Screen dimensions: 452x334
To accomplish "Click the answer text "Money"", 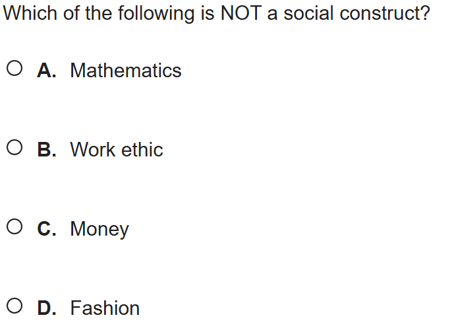I will coord(99,229).
